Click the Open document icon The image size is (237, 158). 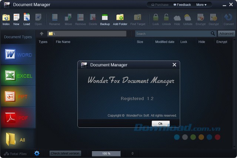point(38,17)
